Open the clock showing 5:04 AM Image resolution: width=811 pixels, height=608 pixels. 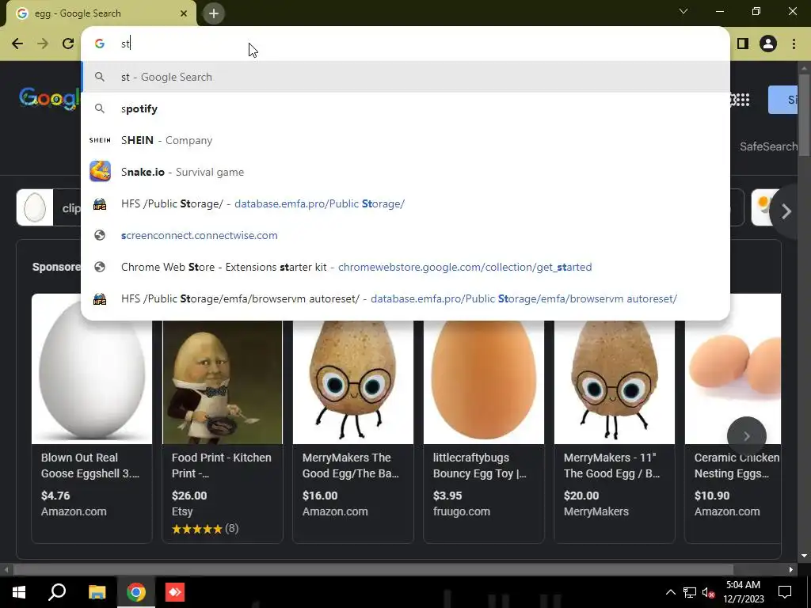click(743, 592)
